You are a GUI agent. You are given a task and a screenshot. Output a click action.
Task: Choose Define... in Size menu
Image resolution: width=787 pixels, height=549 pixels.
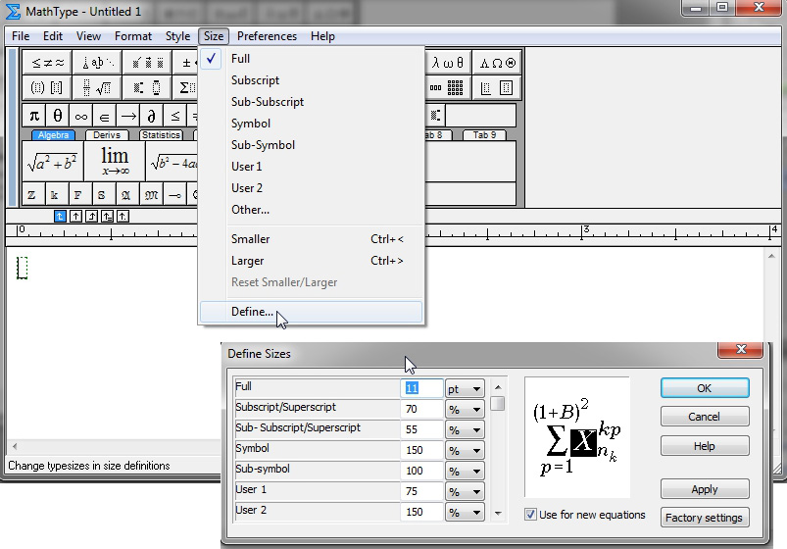[312, 312]
